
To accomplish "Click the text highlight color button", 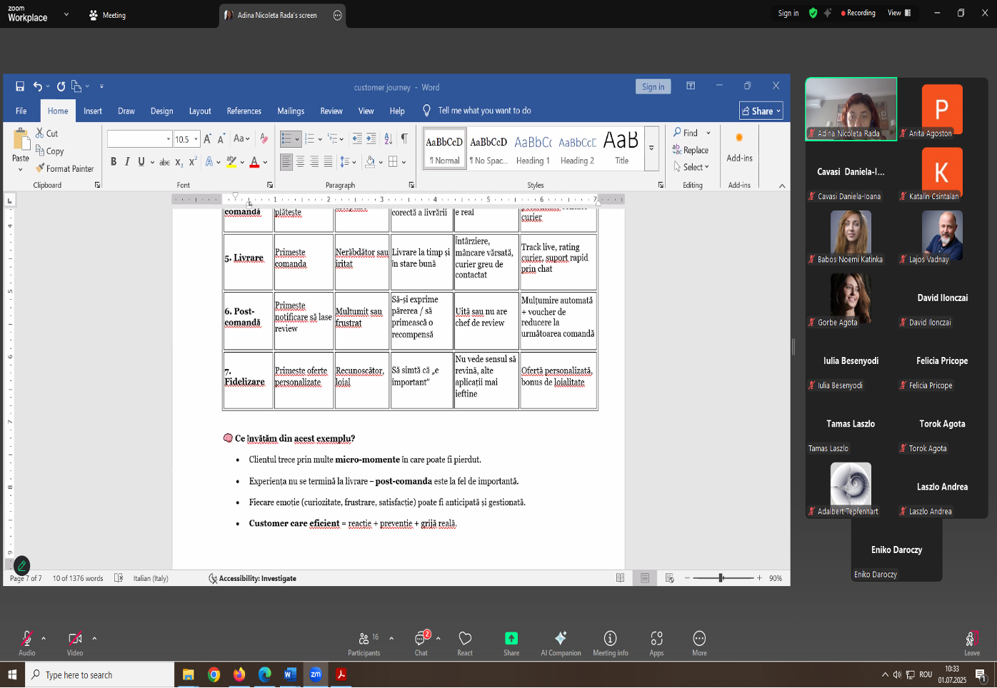I will (231, 162).
